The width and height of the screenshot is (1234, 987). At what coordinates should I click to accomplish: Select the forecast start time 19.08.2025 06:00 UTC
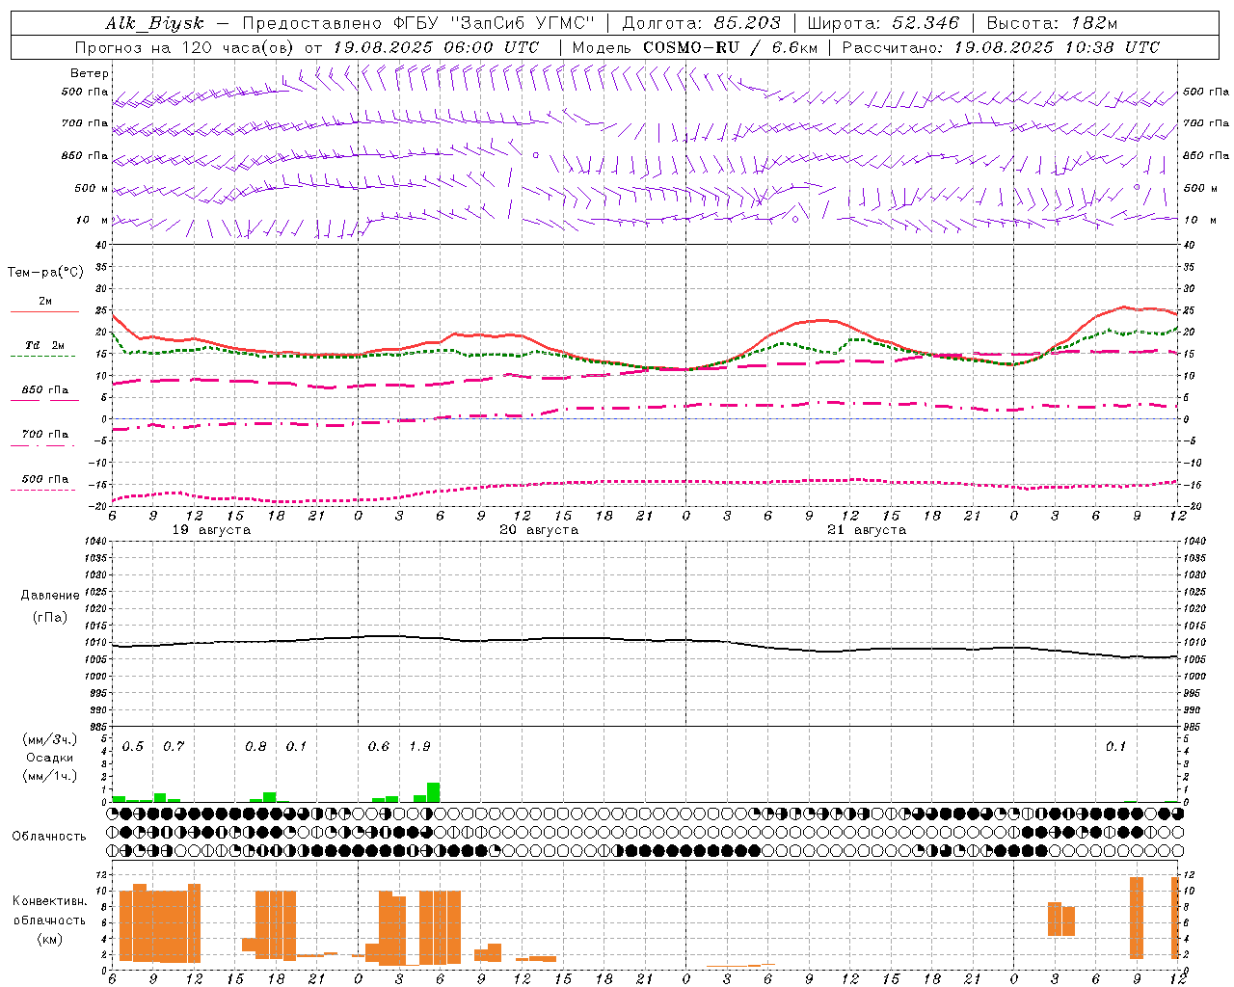pos(436,47)
